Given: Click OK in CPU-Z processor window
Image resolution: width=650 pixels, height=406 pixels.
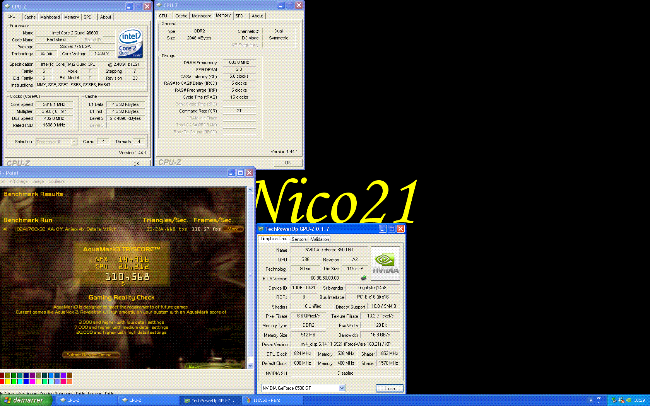Looking at the screenshot, I should [136, 164].
